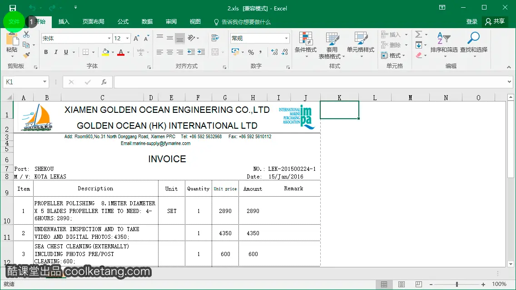Switch to Page Break Preview view
The height and width of the screenshot is (290, 516).
tap(418, 285)
